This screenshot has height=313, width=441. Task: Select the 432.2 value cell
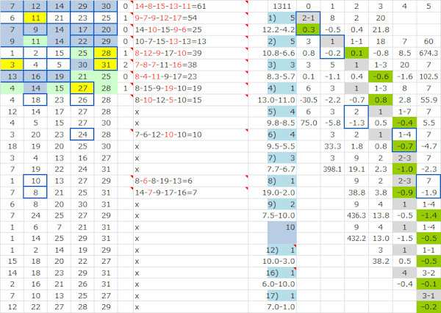356,239
